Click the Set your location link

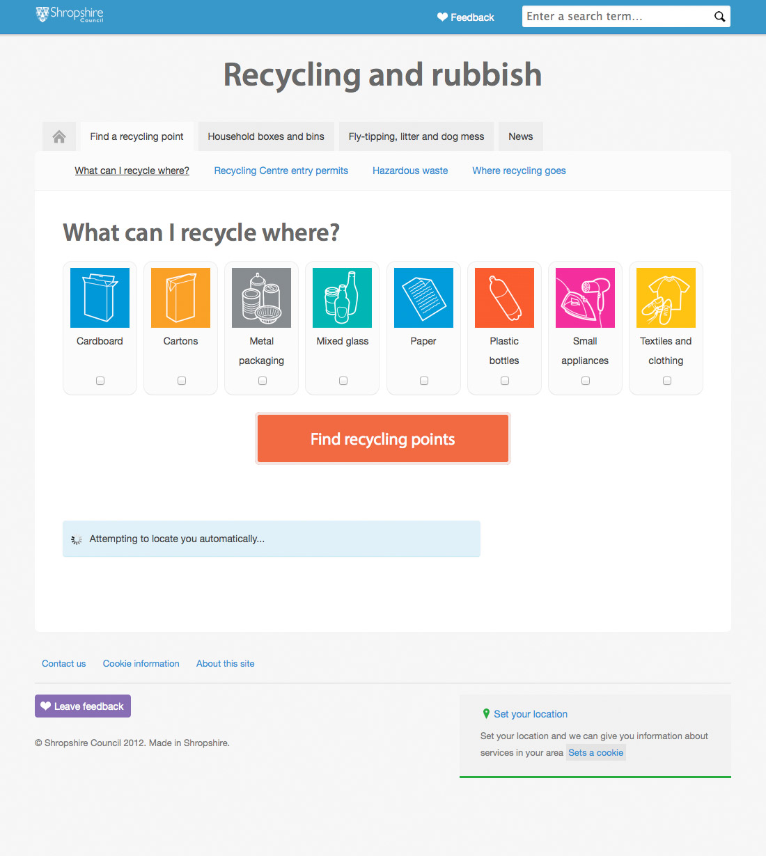[x=531, y=714]
